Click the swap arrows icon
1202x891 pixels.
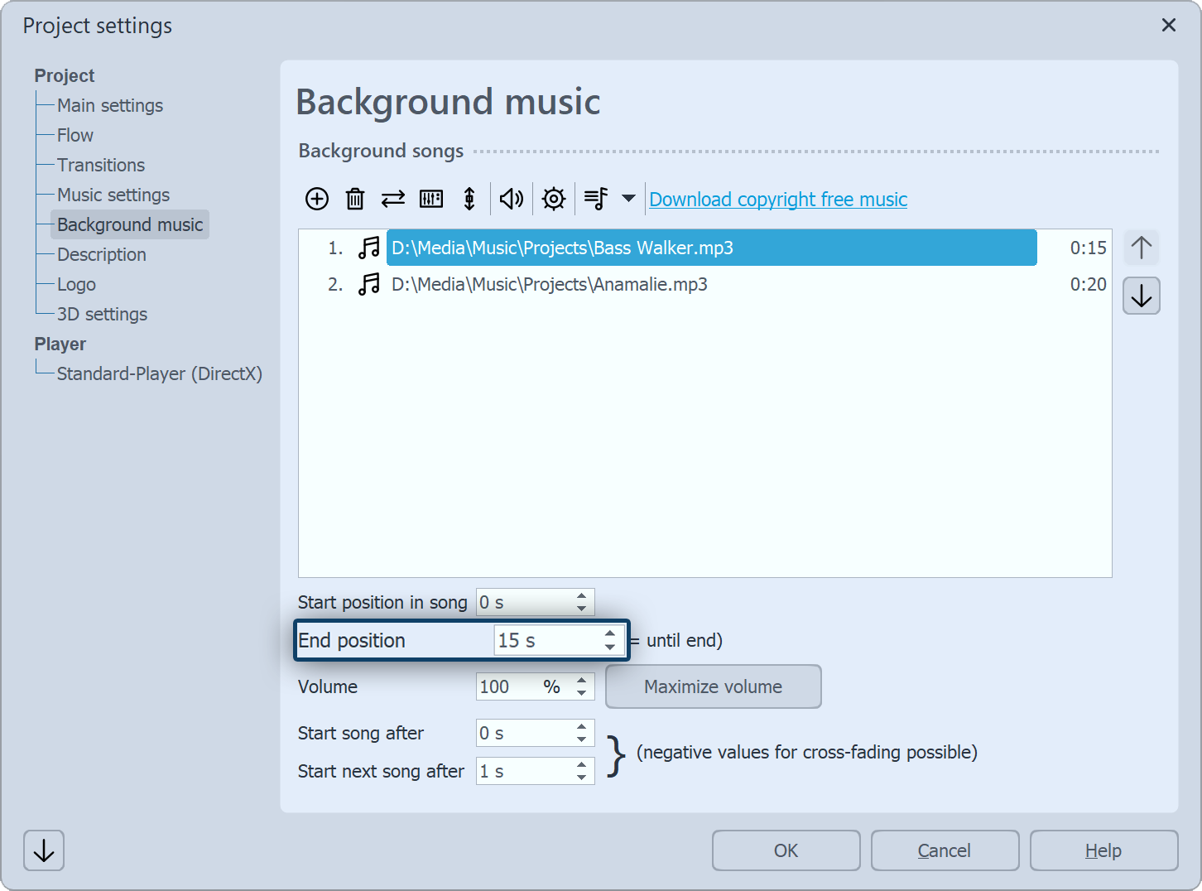[393, 199]
